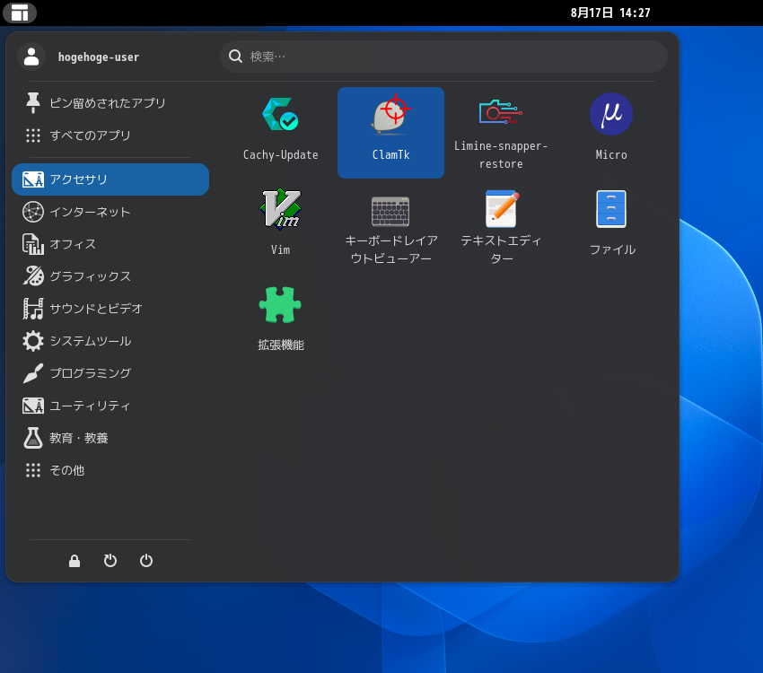Viewport: 763px width, 673px height.
Task: Switch to グラフィックス category
Action: [110, 276]
